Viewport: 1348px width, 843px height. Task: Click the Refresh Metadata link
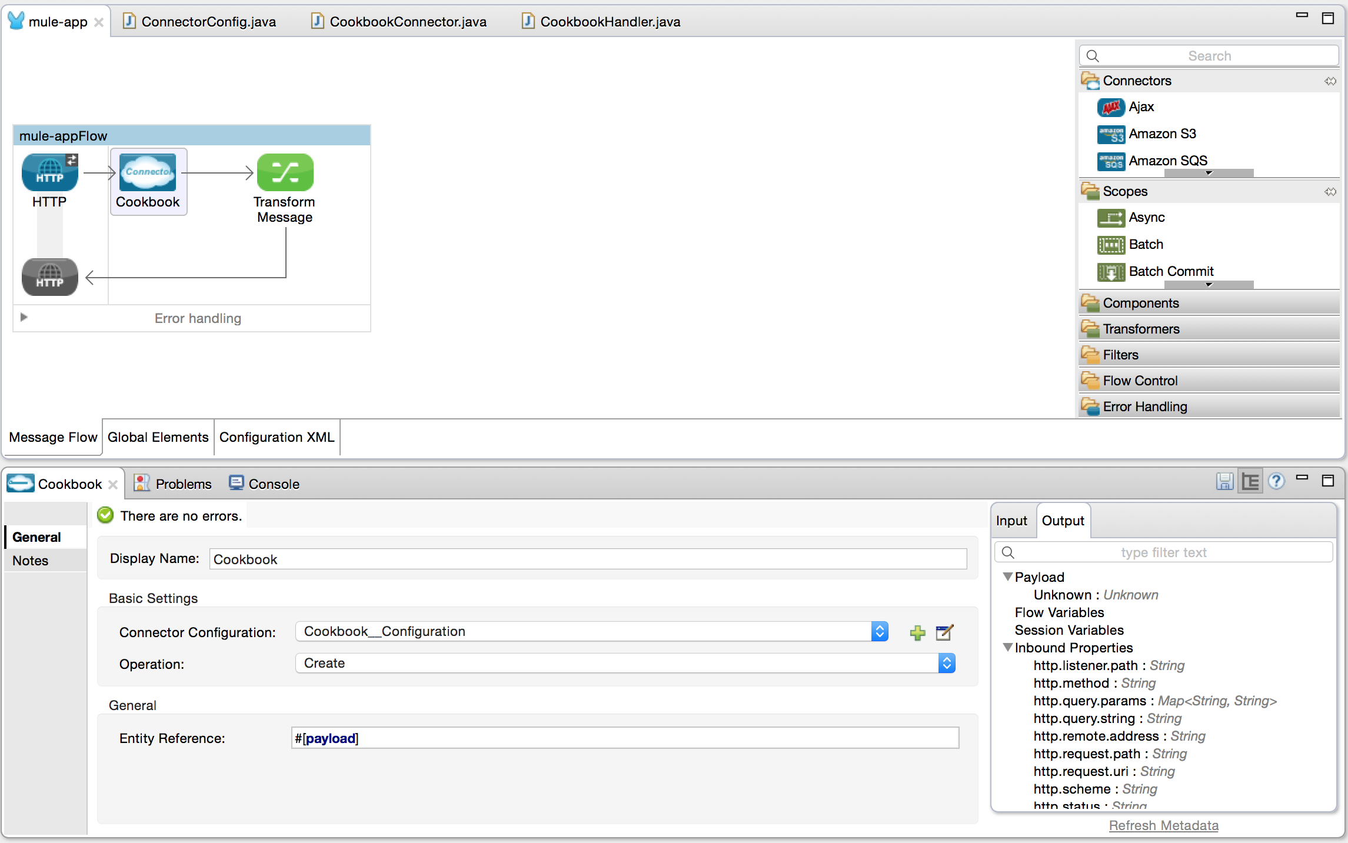[1163, 825]
